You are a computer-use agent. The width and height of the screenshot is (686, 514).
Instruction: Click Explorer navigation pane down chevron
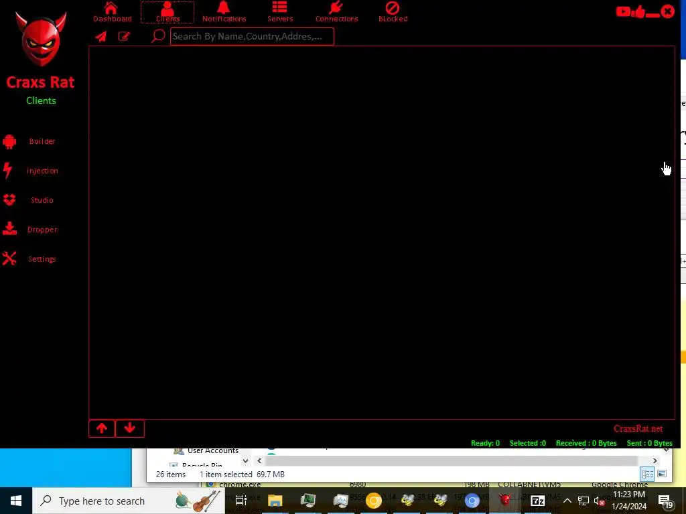point(245,460)
